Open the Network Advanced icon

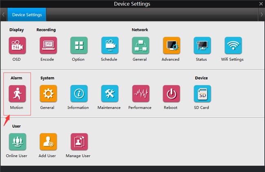pos(172,46)
